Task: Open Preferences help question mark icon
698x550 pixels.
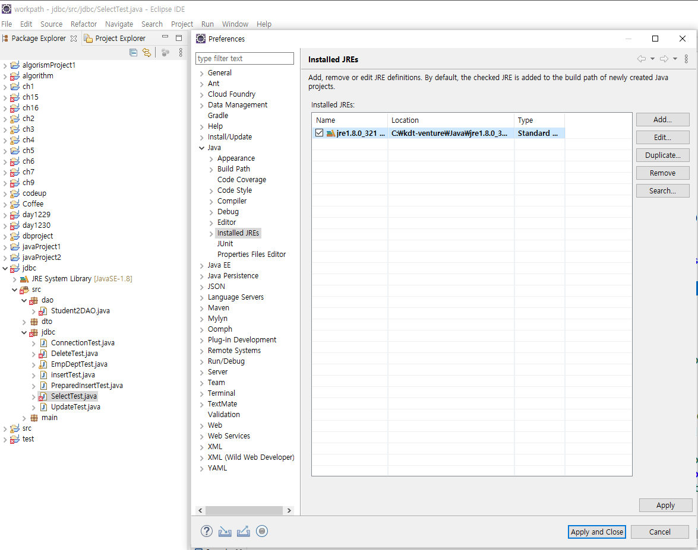Action: click(207, 531)
